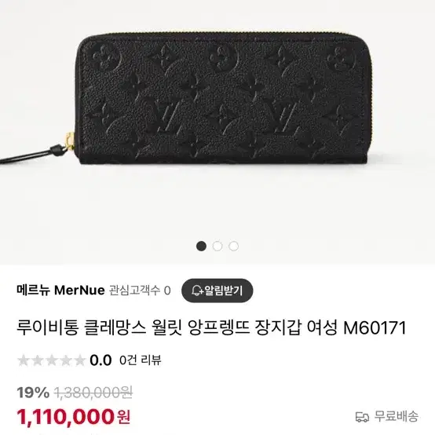Click the 19% discount label
Image resolution: width=435 pixels, height=435 pixels.
tap(33, 393)
